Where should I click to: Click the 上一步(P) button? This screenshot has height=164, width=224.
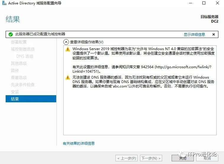point(126,158)
